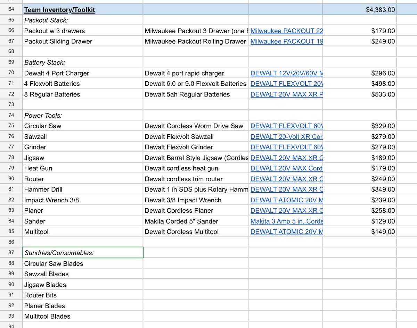Select the $129.00 price cell

click(360, 221)
